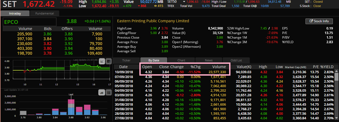
Task: Open the Odd Lot tab
Action: (x=236, y=60)
